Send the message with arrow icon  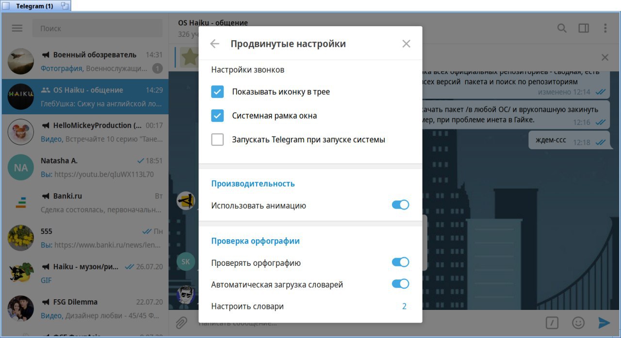tap(604, 323)
